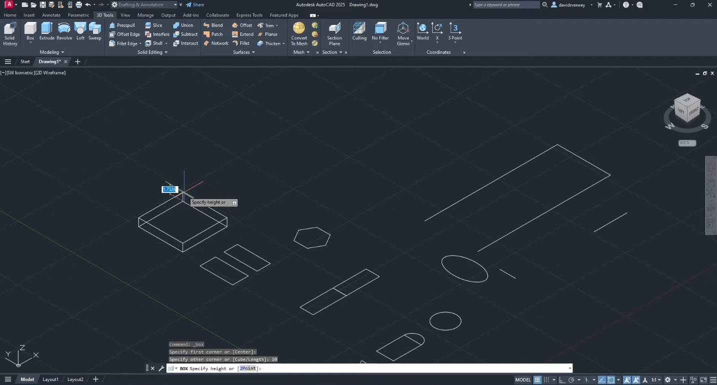Click the Blend surface tool

click(x=213, y=25)
